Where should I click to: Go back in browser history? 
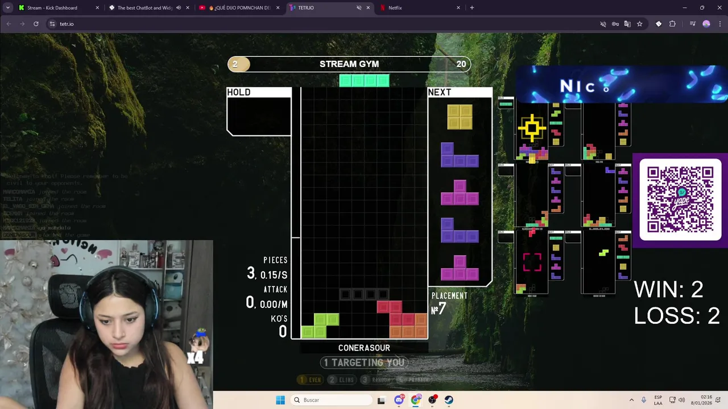click(9, 24)
